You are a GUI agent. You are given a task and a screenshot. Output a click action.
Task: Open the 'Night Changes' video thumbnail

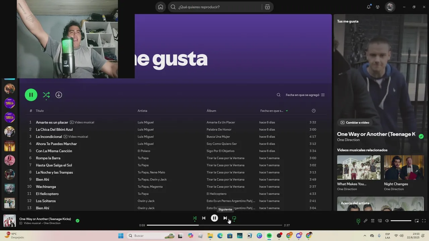[x=404, y=167]
